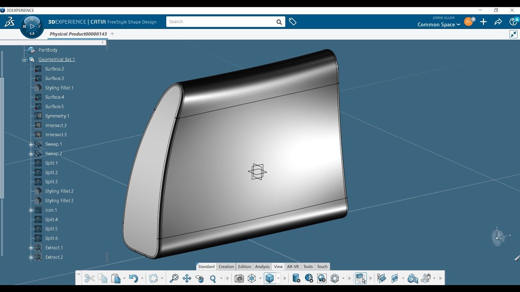
Task: Switch to the Touch tab
Action: pyautogui.click(x=322, y=266)
